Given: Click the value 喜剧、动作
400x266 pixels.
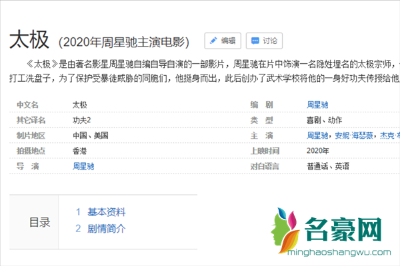Looking at the screenshot, I should 324,120.
